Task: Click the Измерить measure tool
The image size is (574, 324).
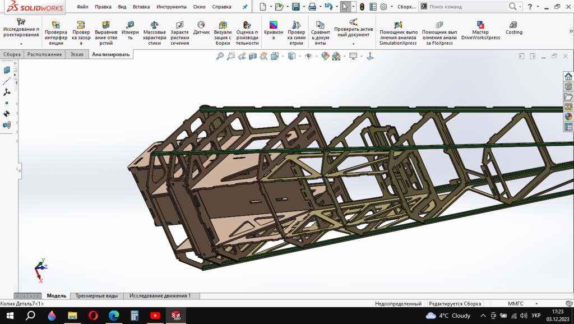Action: pyautogui.click(x=130, y=29)
